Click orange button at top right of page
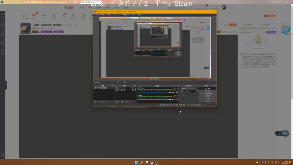This screenshot has height=165, width=293. tap(270, 16)
